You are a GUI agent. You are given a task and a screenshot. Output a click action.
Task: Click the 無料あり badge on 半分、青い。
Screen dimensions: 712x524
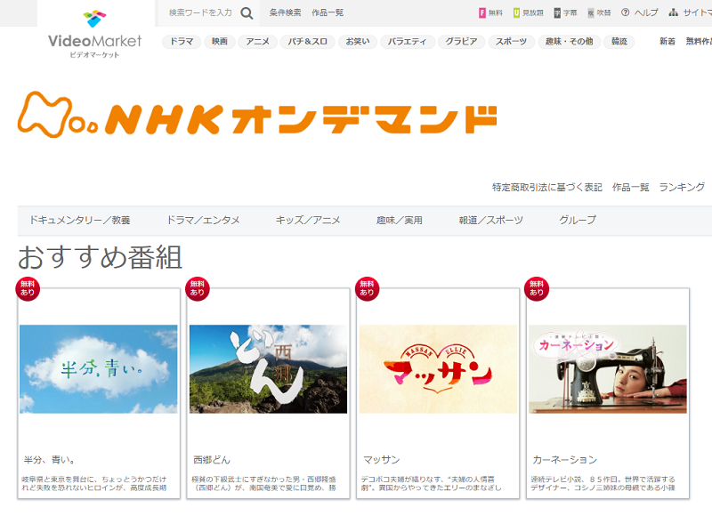point(28,288)
